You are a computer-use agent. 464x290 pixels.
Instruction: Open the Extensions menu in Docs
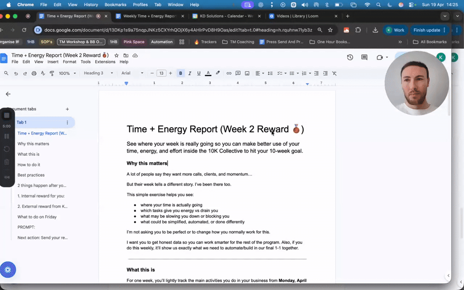(x=105, y=62)
